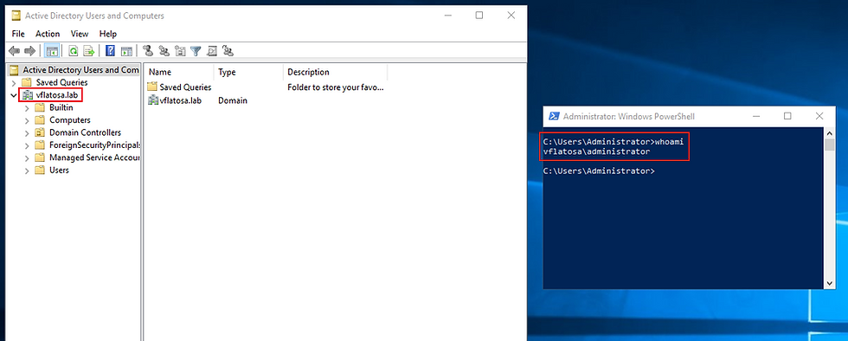Click the Export List toolbar icon
848x341 pixels.
(88, 51)
